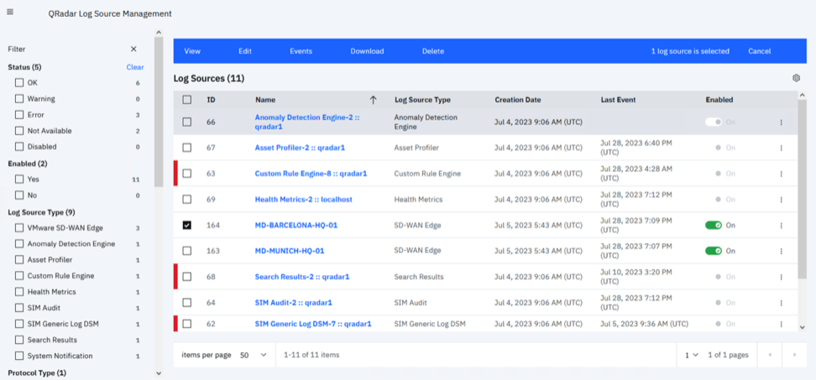
Task: Click Delete in the blue action bar
Action: point(433,51)
